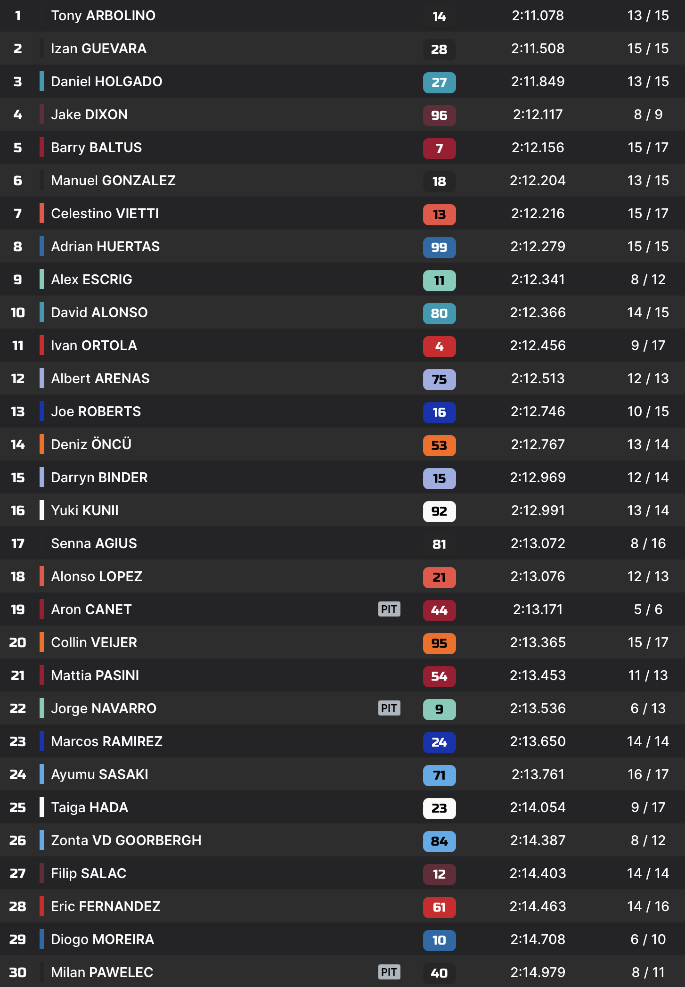
Task: Click the 2:11.078 best lap time
Action: tap(538, 16)
